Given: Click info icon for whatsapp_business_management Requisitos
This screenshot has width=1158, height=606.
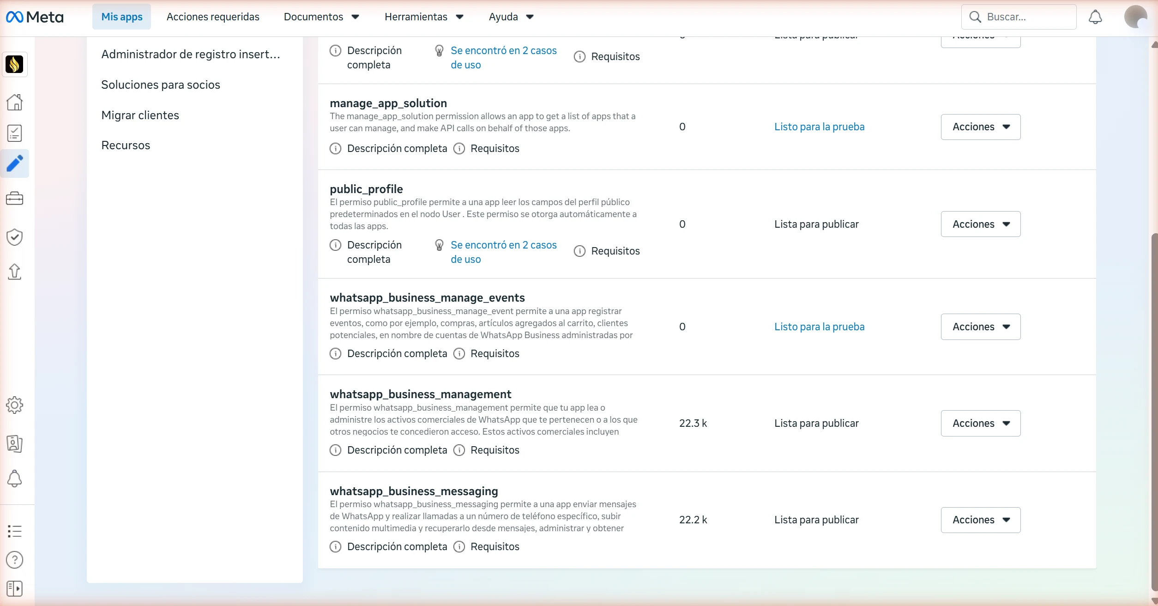Looking at the screenshot, I should pyautogui.click(x=459, y=450).
